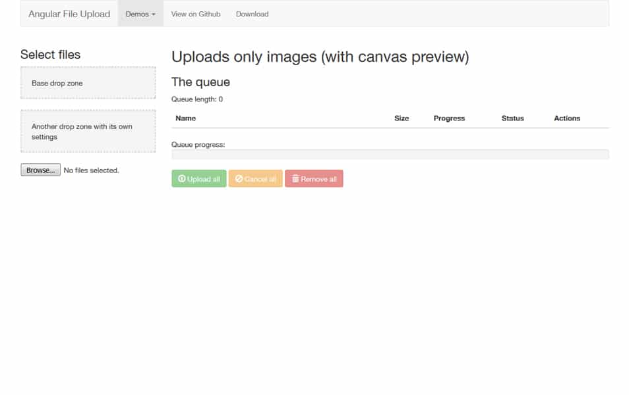Image resolution: width=629 pixels, height=395 pixels.
Task: Click the Name column header
Action: [x=185, y=118]
